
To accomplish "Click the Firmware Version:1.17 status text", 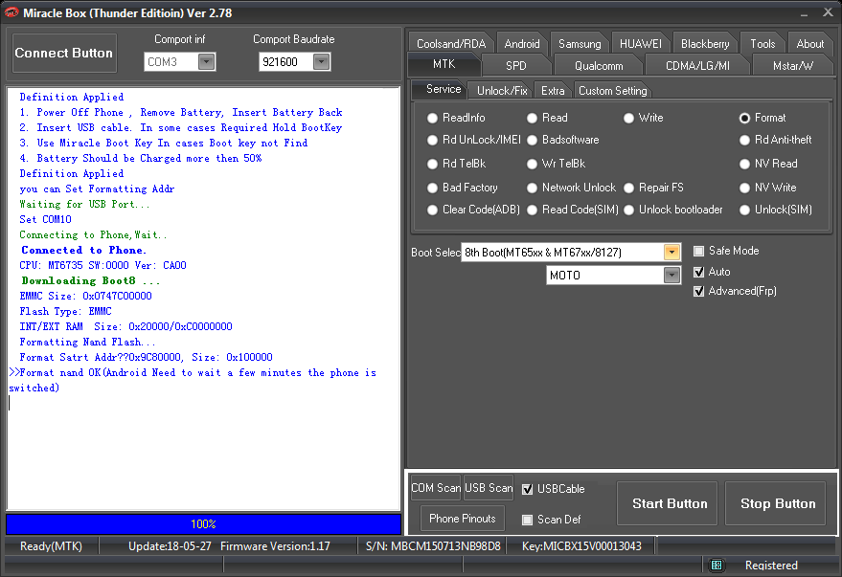I will [x=275, y=545].
